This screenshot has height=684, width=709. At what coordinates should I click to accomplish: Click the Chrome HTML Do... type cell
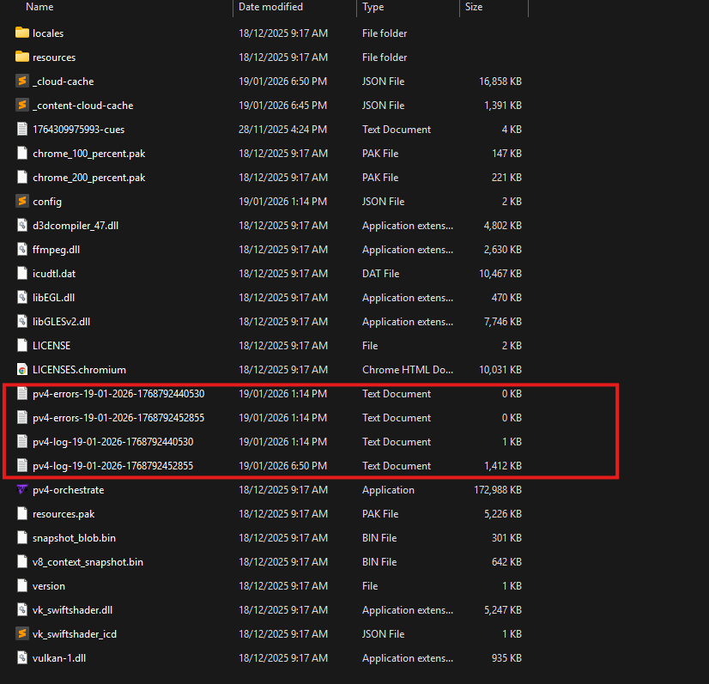(x=408, y=370)
